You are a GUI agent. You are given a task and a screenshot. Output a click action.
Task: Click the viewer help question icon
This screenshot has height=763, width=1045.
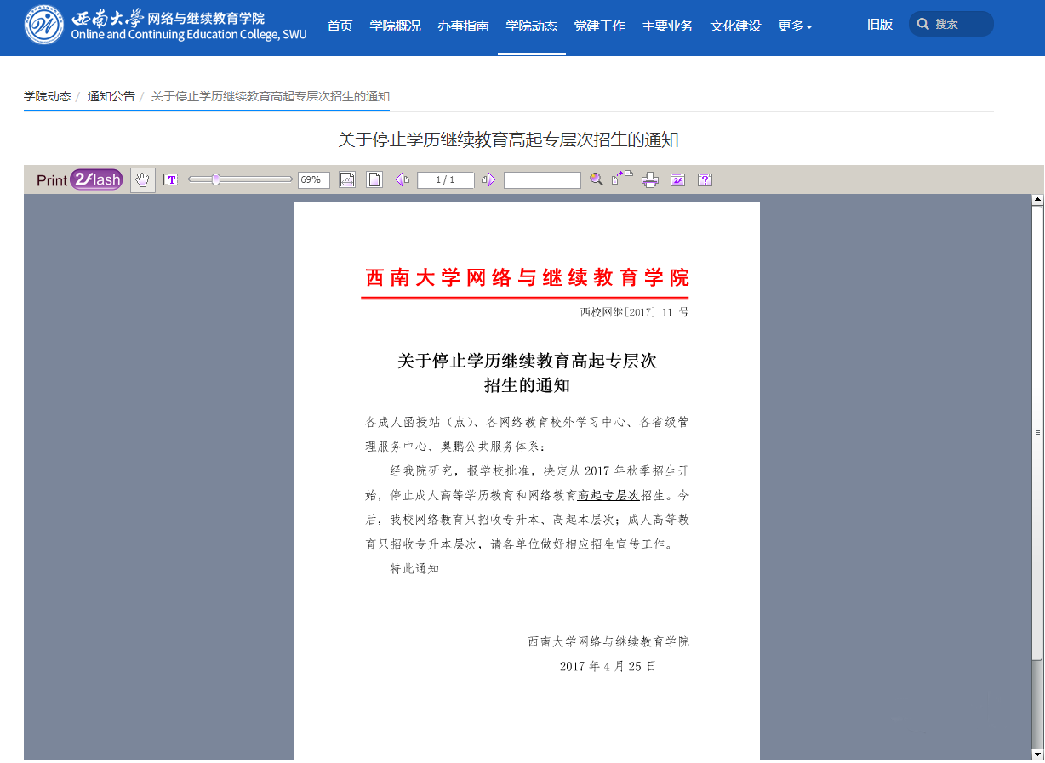[705, 179]
